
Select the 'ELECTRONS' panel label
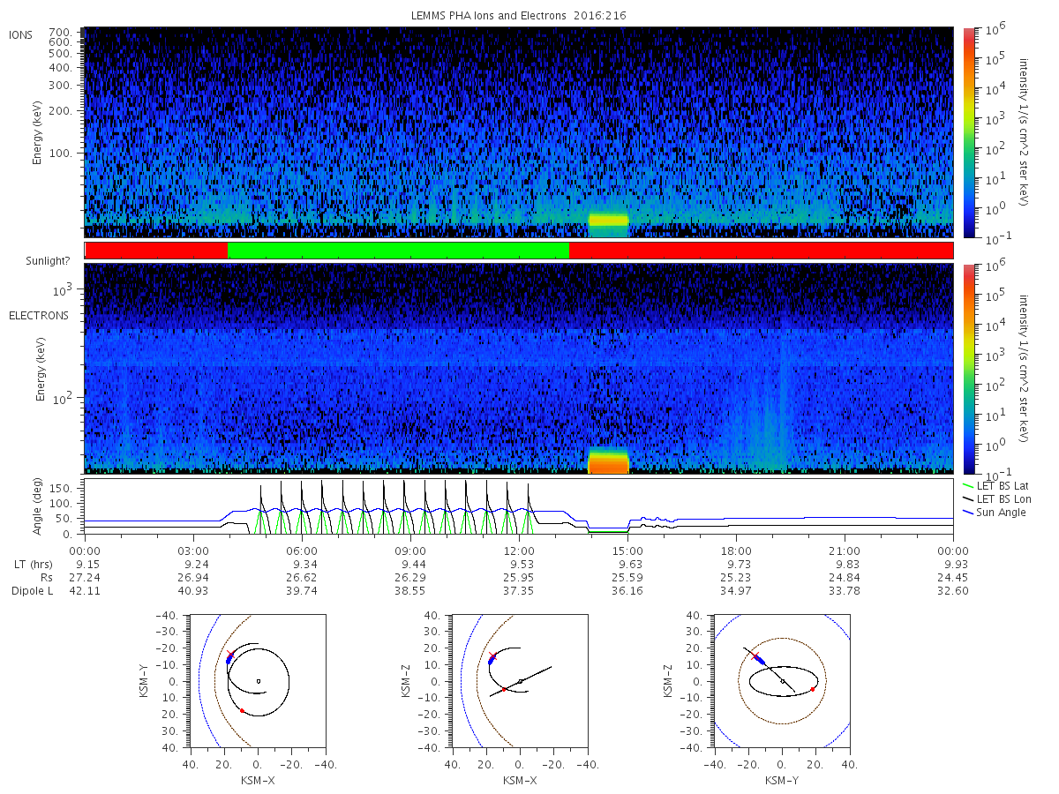click(x=39, y=315)
